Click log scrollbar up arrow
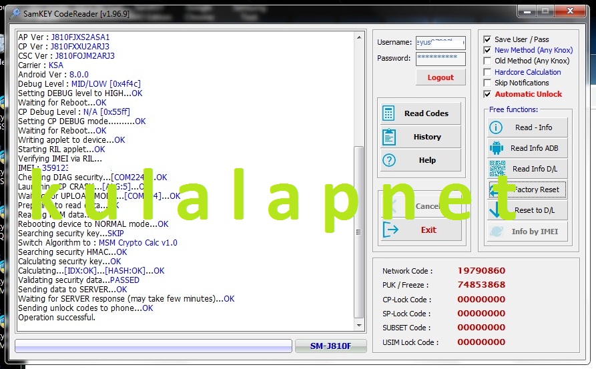596x369 pixels. (359, 37)
